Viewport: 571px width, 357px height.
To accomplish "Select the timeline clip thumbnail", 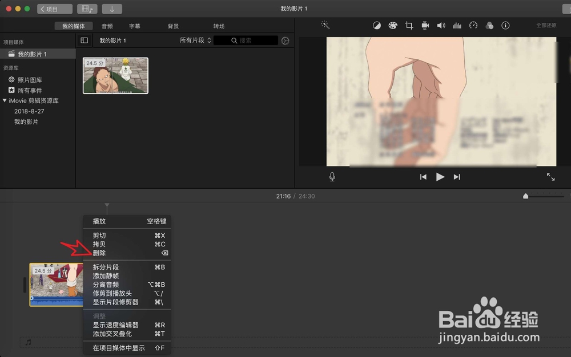I will click(x=57, y=285).
